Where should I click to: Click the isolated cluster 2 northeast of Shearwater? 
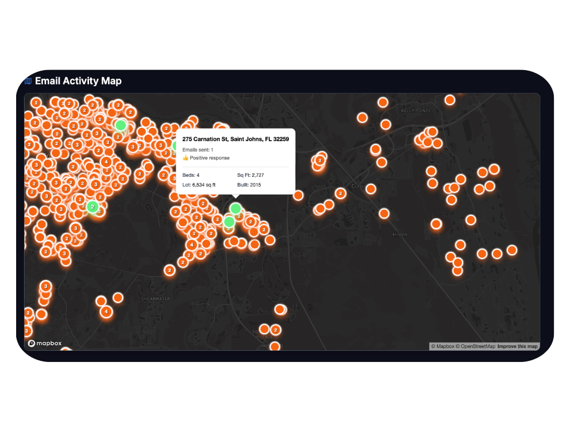tap(169, 270)
